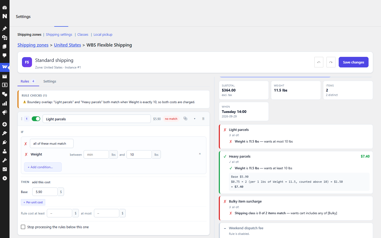Click the undo arrow button
This screenshot has height=238, width=381.
pyautogui.click(x=319, y=62)
